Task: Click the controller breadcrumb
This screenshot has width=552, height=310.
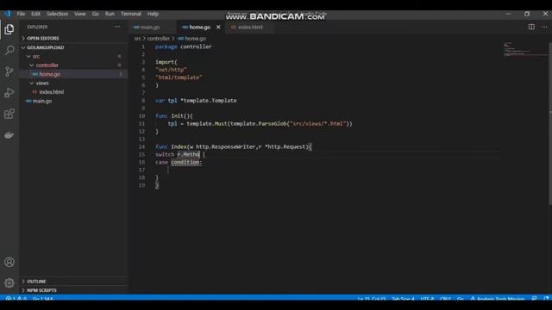Action: (158, 38)
